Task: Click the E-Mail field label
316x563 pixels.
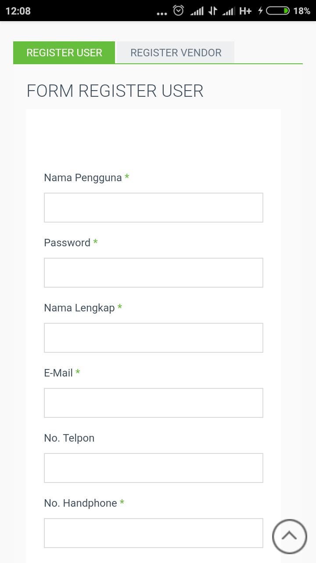Action: point(58,373)
